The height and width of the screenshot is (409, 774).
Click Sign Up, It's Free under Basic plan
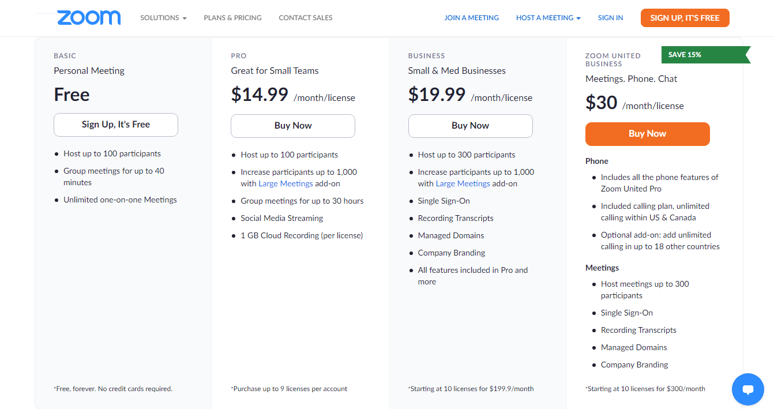click(x=116, y=125)
